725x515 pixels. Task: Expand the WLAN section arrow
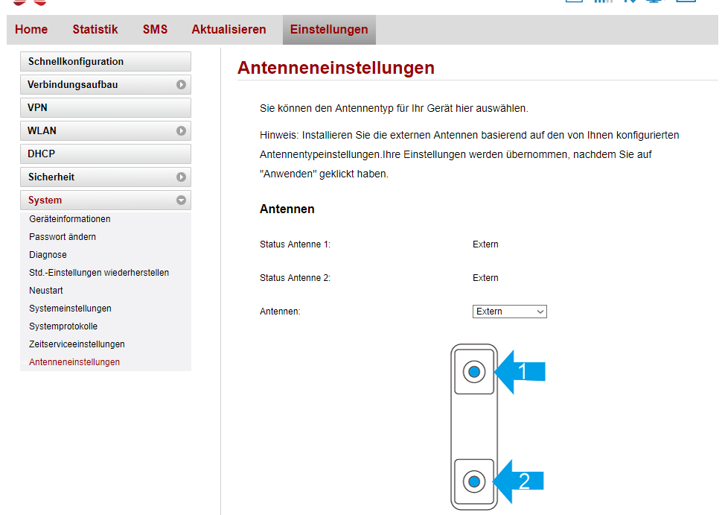181,131
